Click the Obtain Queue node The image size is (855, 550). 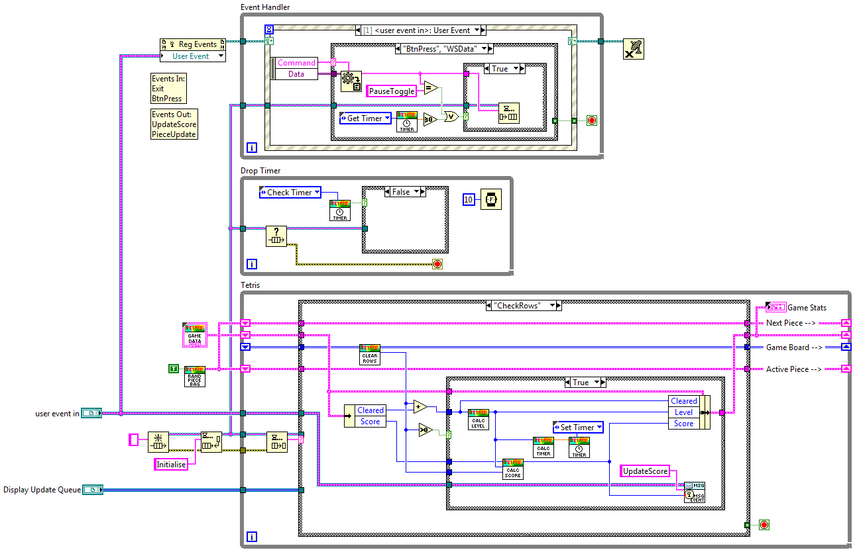[158, 442]
